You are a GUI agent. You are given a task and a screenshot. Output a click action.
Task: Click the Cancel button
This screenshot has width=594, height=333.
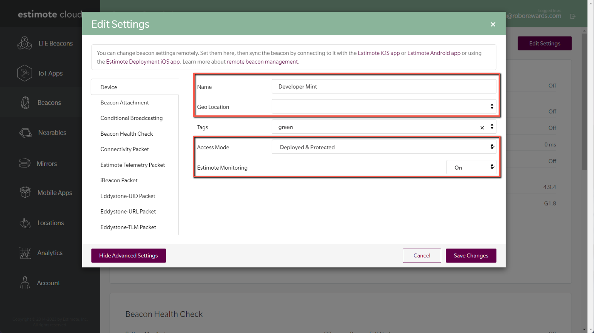click(422, 256)
